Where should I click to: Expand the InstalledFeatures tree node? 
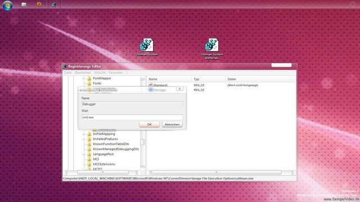(x=84, y=139)
